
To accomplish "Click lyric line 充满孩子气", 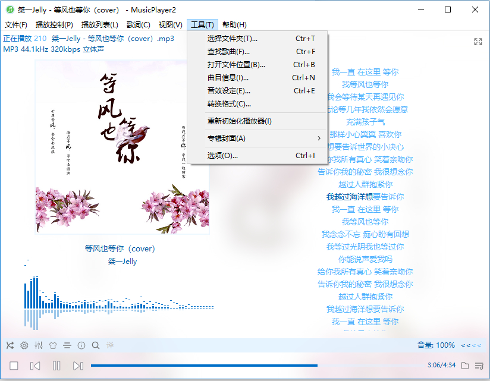I will 365,122.
